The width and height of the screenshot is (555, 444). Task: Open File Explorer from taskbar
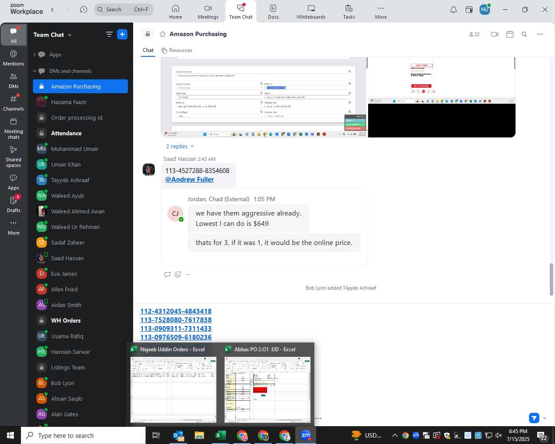click(x=199, y=435)
